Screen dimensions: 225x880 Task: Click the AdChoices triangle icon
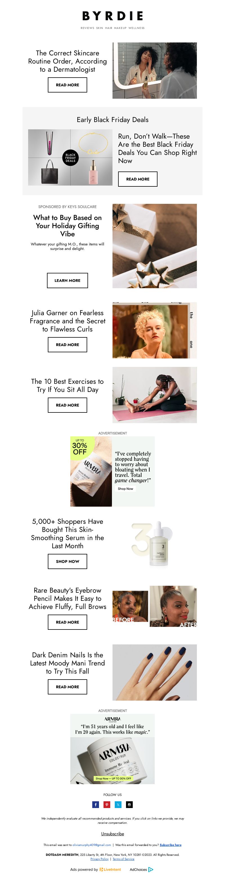[151, 869]
